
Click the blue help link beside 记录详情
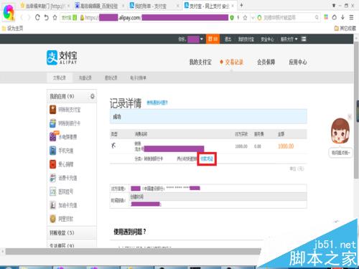tap(157, 103)
